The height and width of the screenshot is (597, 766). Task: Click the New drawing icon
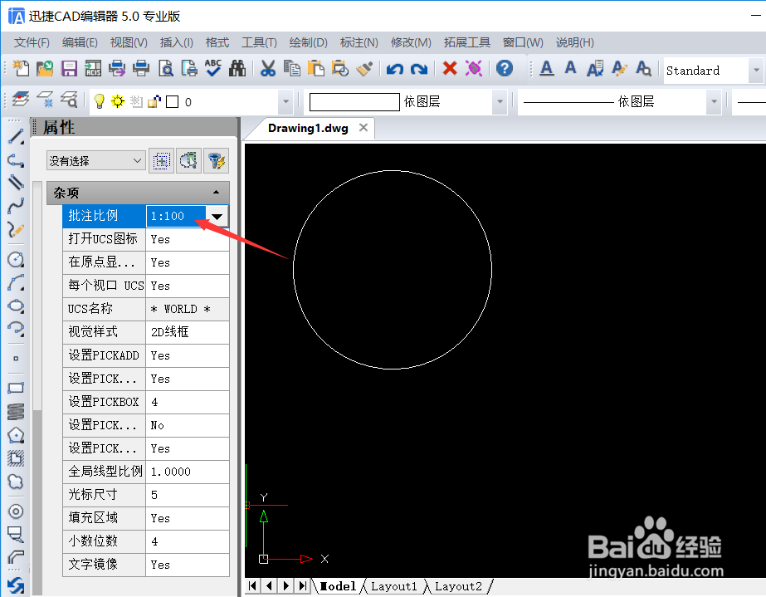click(21, 68)
